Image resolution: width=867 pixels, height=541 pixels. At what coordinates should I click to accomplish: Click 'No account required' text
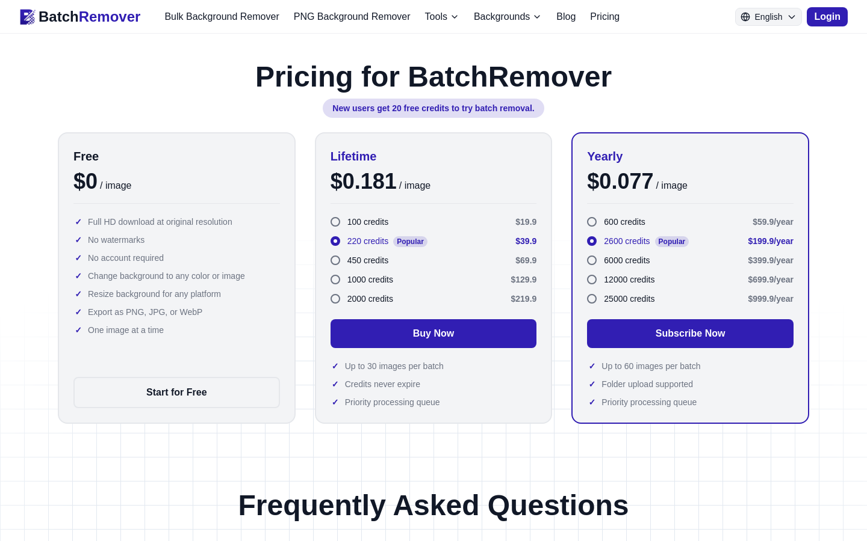[x=126, y=258]
